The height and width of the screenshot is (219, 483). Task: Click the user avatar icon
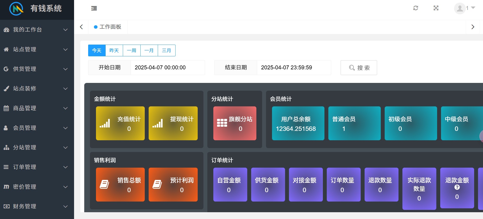460,8
